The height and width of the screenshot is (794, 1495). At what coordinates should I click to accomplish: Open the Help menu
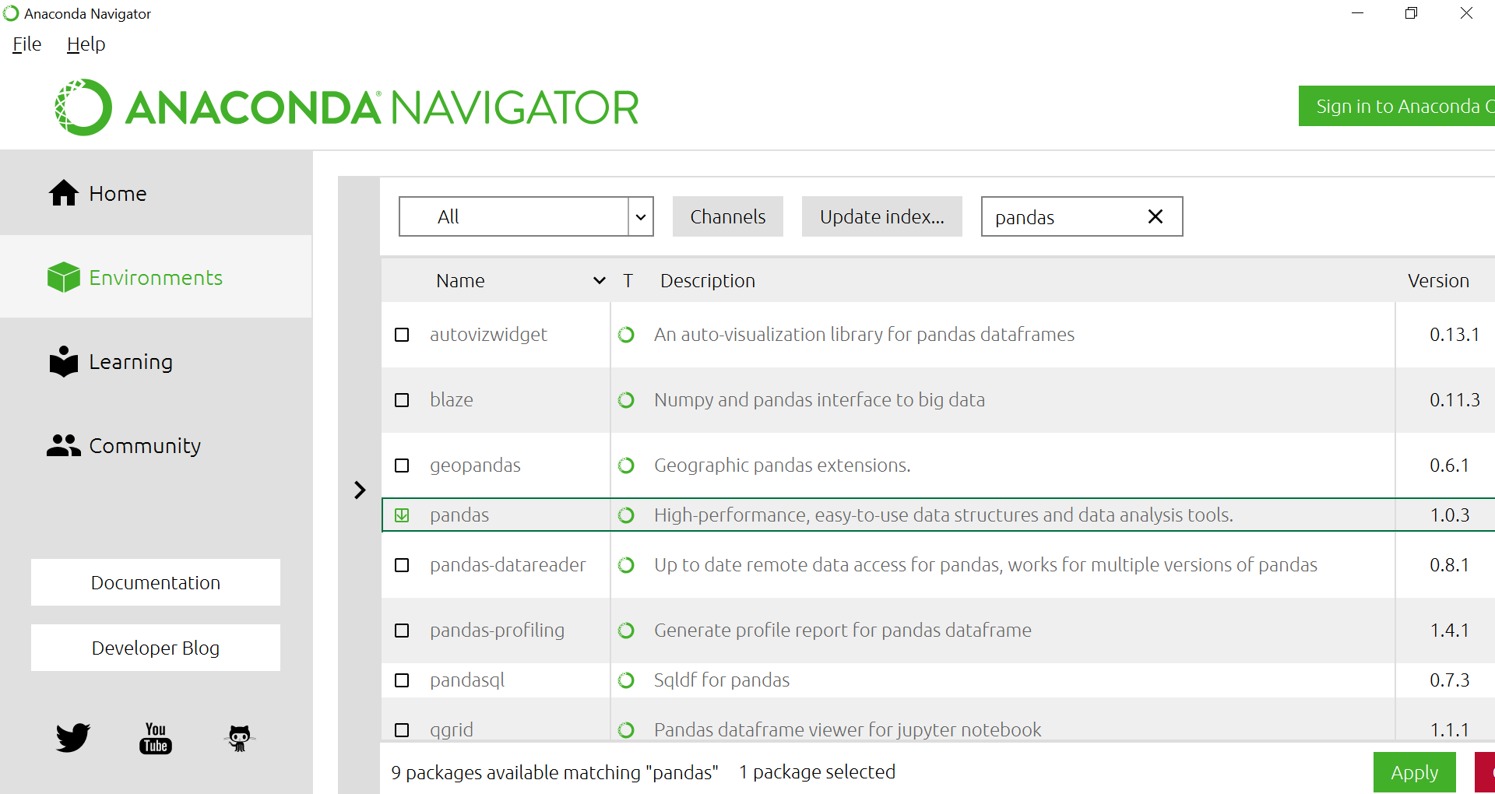pyautogui.click(x=86, y=44)
